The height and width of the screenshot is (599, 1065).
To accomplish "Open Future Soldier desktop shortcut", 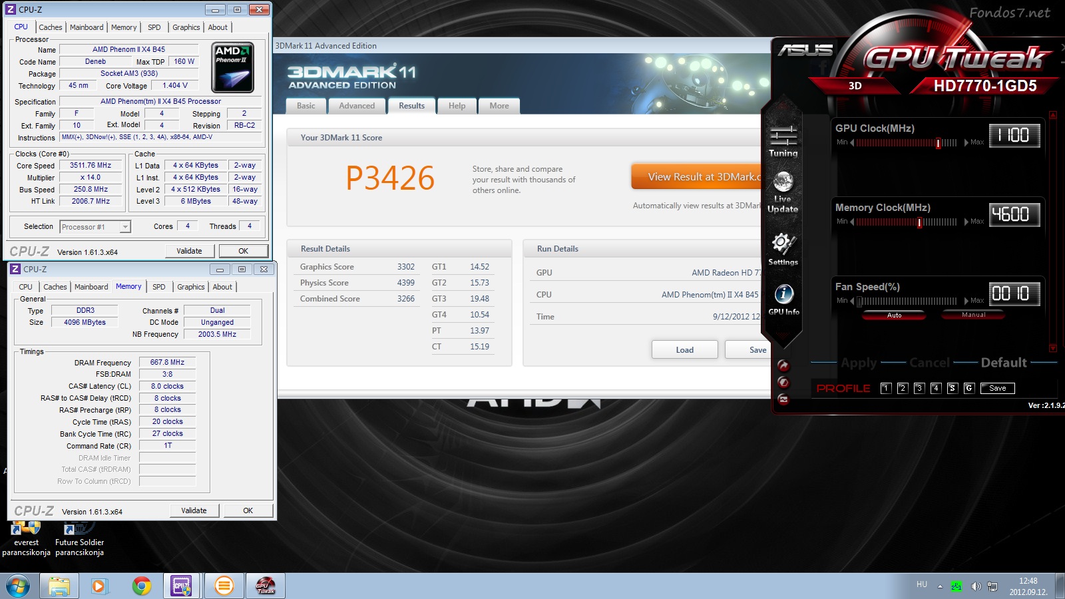I will pyautogui.click(x=79, y=540).
